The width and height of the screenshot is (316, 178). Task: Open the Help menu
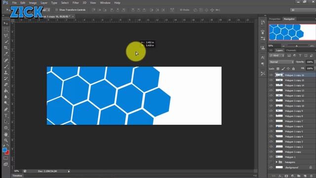118,3
